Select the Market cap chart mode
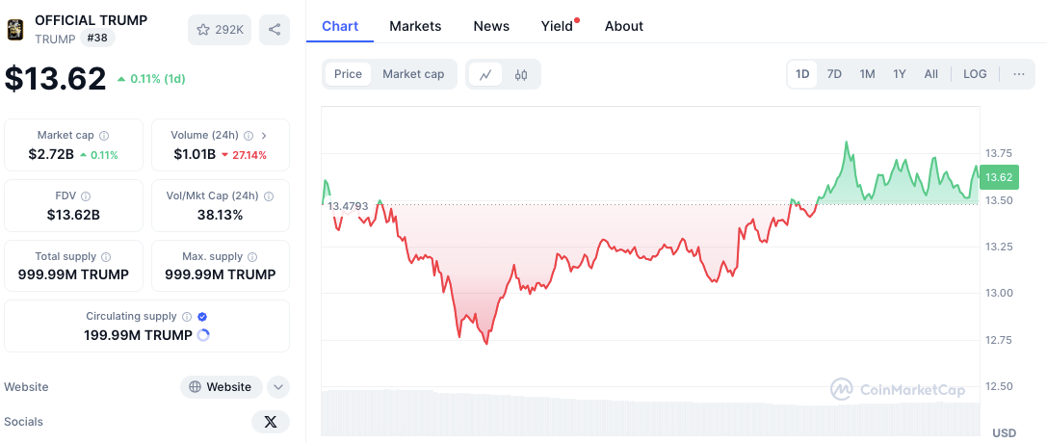 pyautogui.click(x=413, y=74)
